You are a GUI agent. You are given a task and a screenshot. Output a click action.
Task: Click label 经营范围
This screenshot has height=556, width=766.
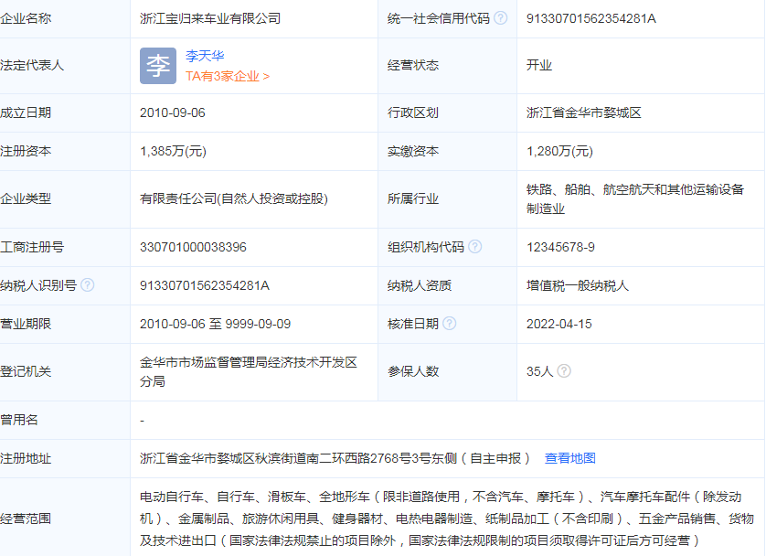click(26, 519)
